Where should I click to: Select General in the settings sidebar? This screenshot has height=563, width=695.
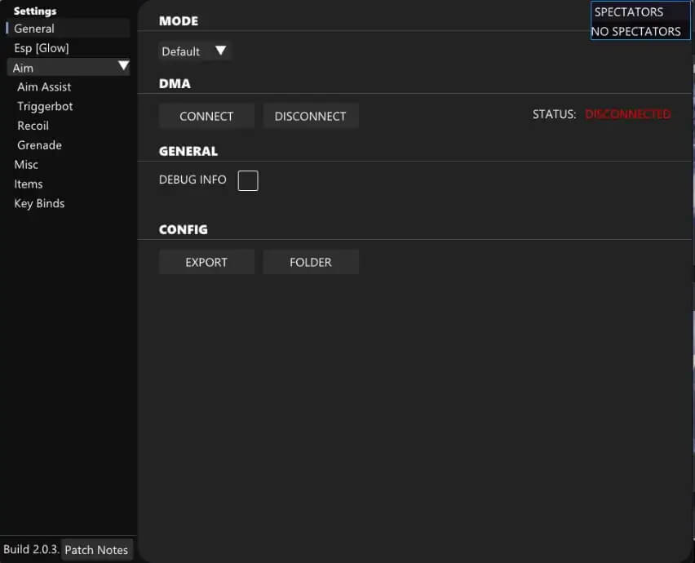[34, 29]
